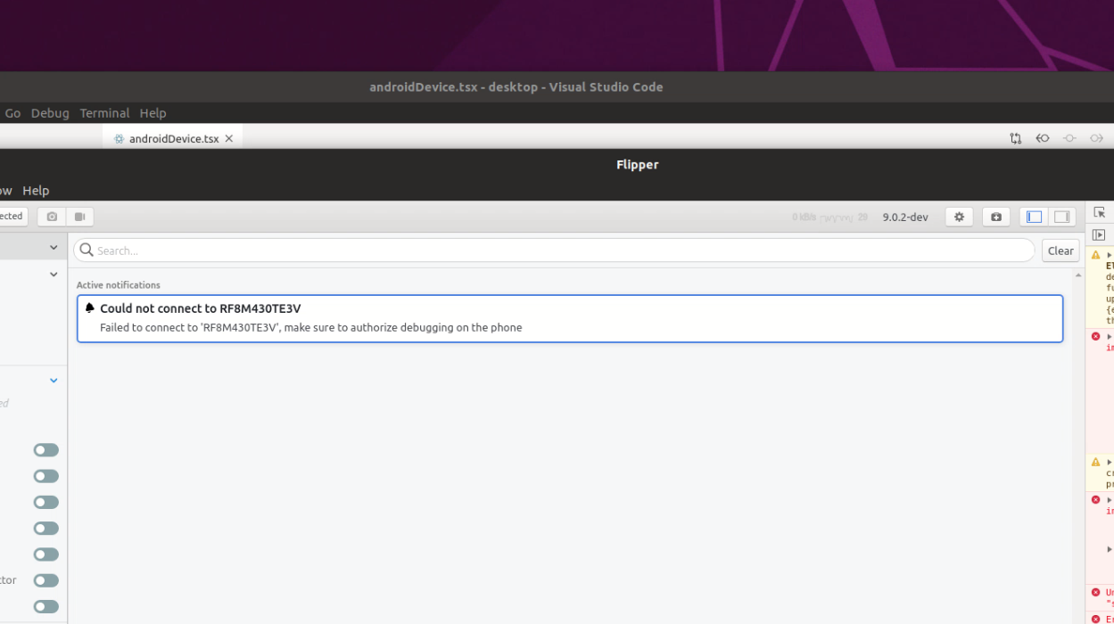Show the DevTools console sidebar icon
1114x624 pixels.
1099,234
